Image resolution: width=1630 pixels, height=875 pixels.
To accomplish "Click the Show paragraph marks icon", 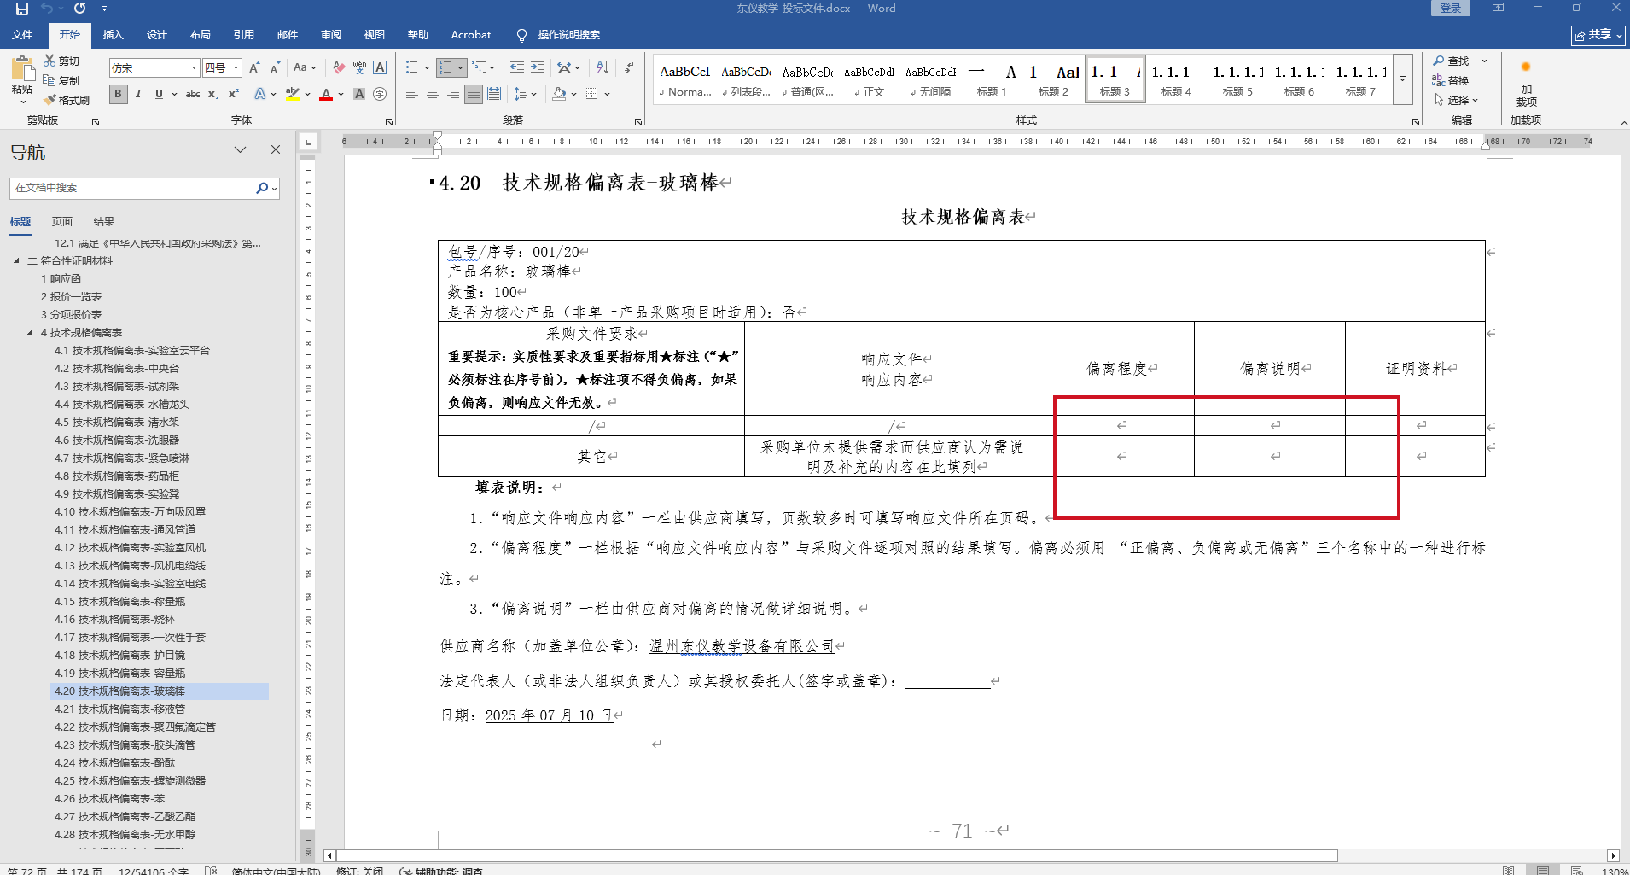I will click(629, 67).
